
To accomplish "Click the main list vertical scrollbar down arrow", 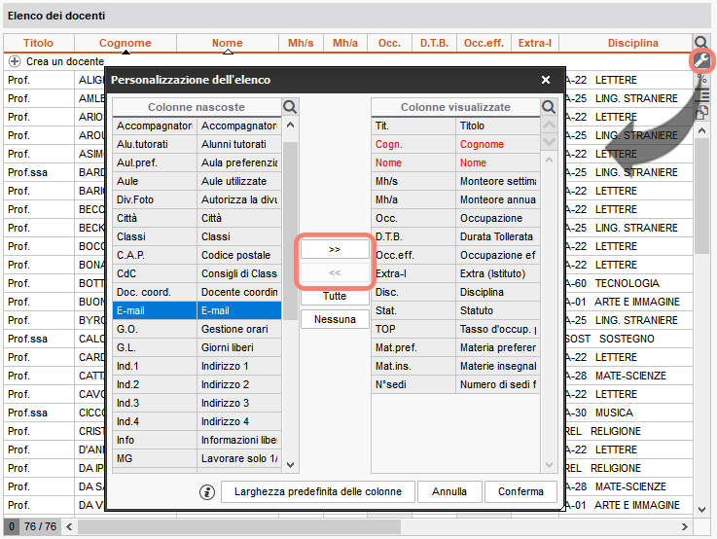I will 701,509.
